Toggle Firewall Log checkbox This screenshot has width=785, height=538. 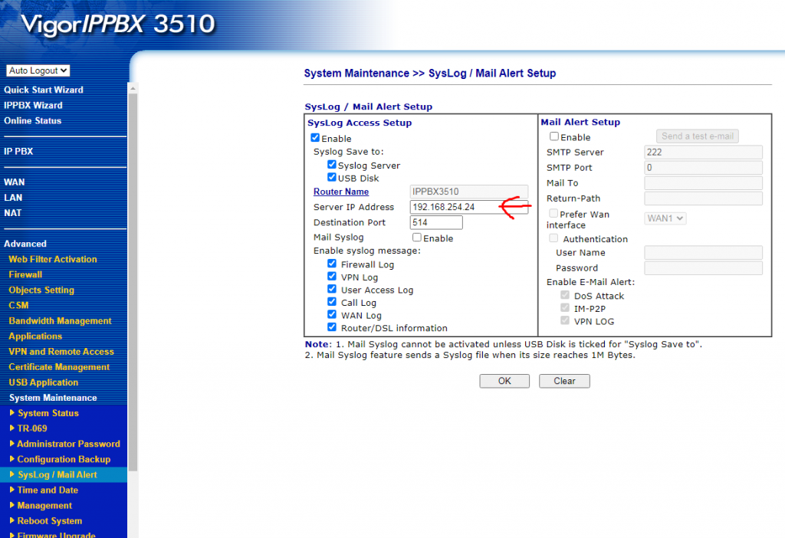(x=331, y=263)
